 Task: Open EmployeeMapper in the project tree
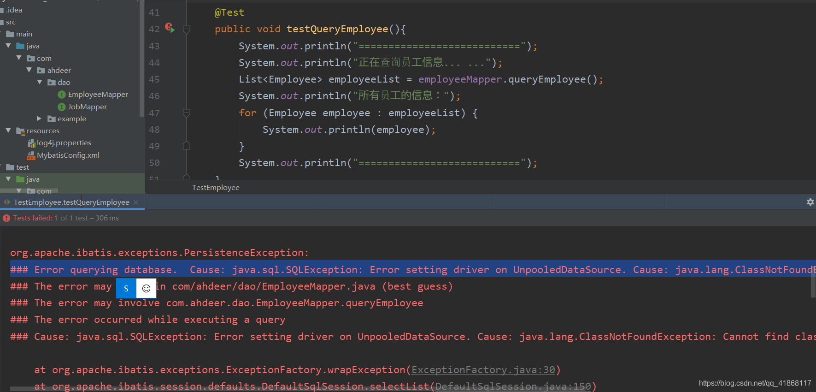coord(98,95)
